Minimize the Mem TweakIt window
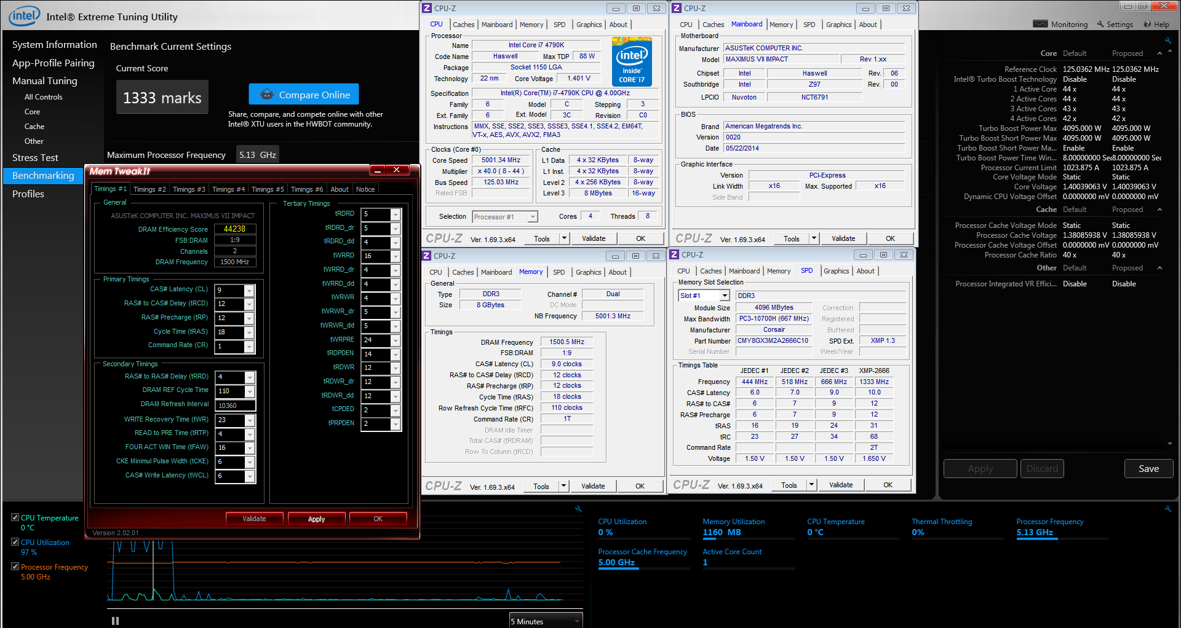 click(x=378, y=170)
